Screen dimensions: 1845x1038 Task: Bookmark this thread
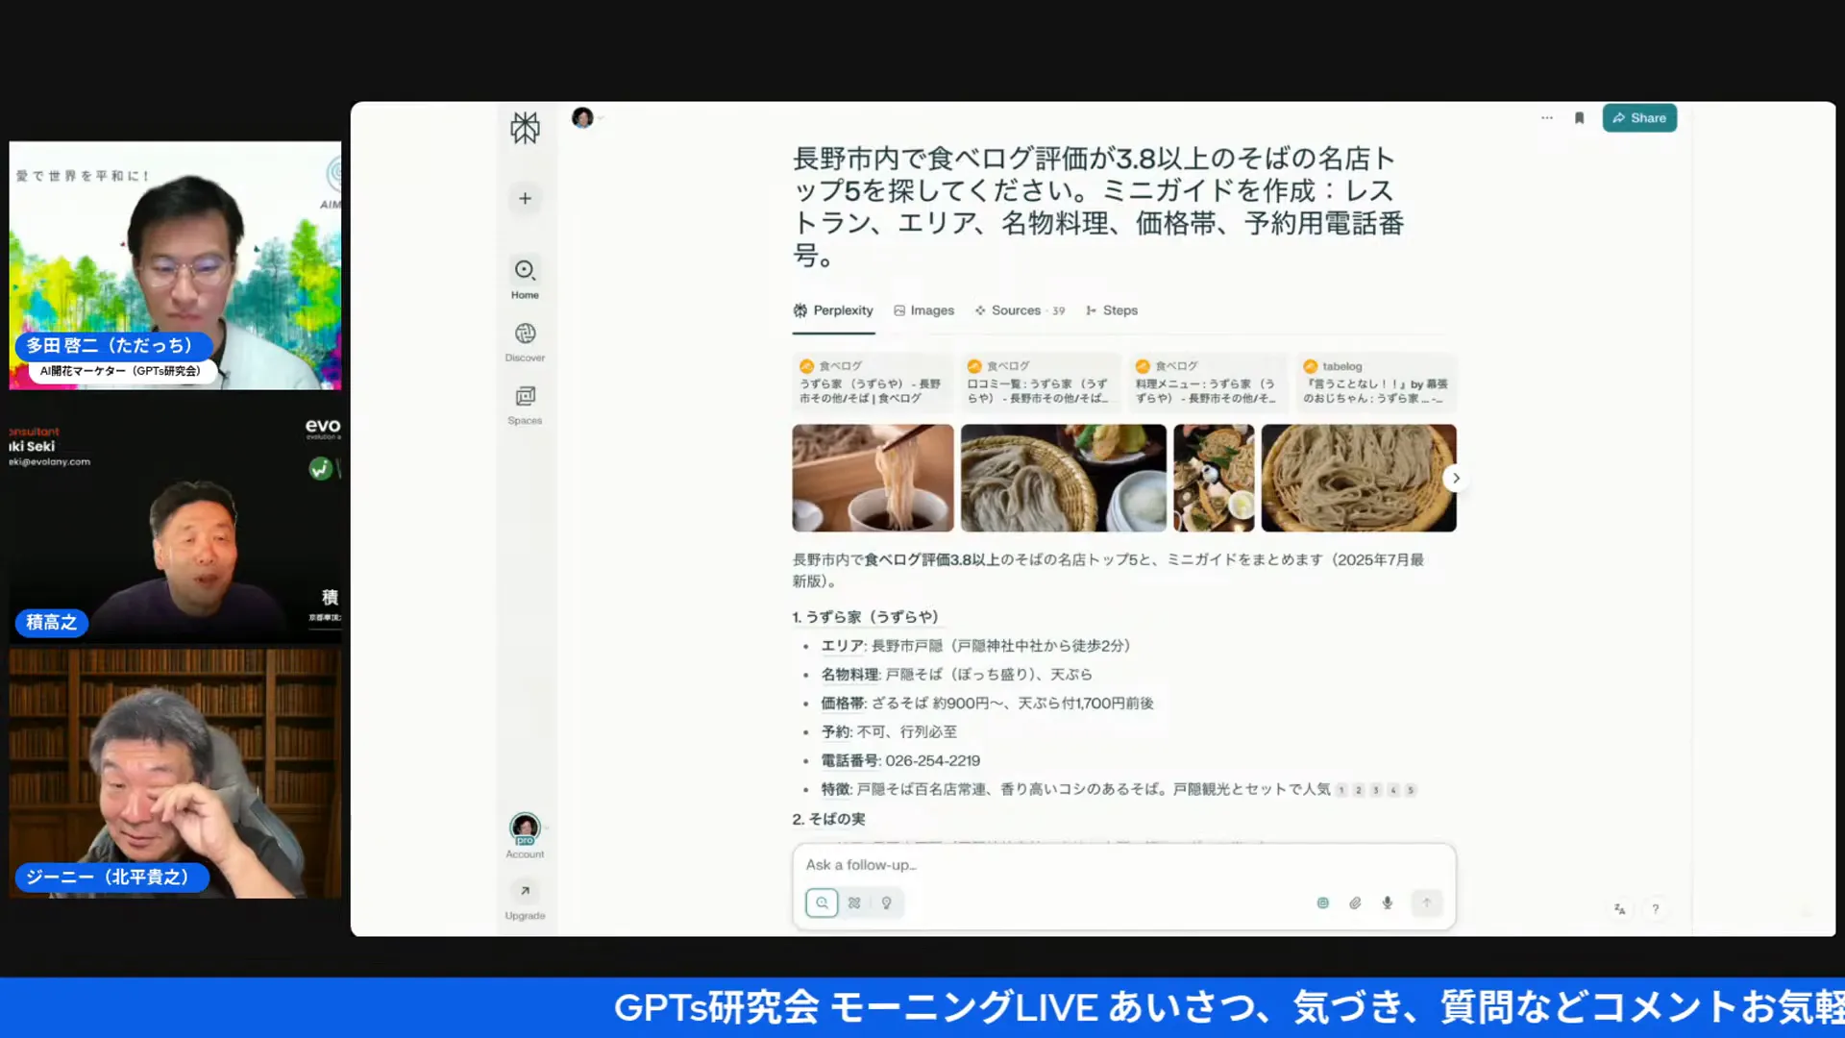click(1579, 117)
